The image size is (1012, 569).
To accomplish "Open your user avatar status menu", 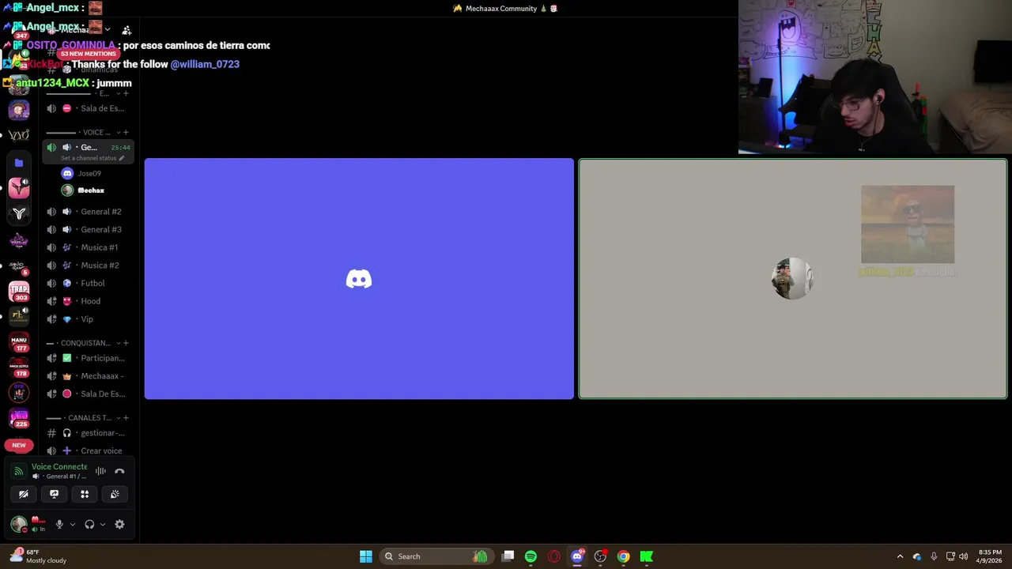I will point(18,524).
